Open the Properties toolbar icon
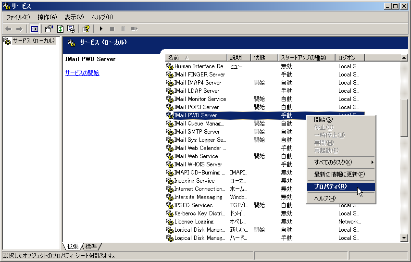411x262 pixels. click(x=49, y=29)
